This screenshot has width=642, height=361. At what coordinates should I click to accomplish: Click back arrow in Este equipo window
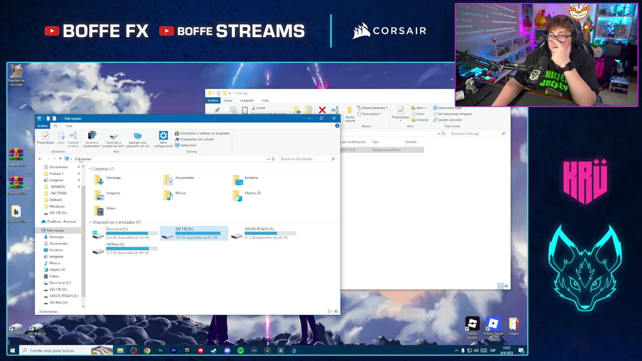40,159
